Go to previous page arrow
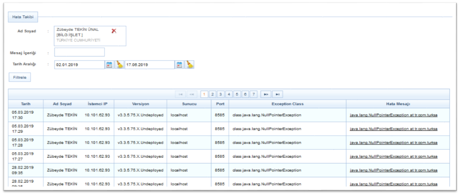Viewport: 460px width, 195px height. (x=193, y=94)
